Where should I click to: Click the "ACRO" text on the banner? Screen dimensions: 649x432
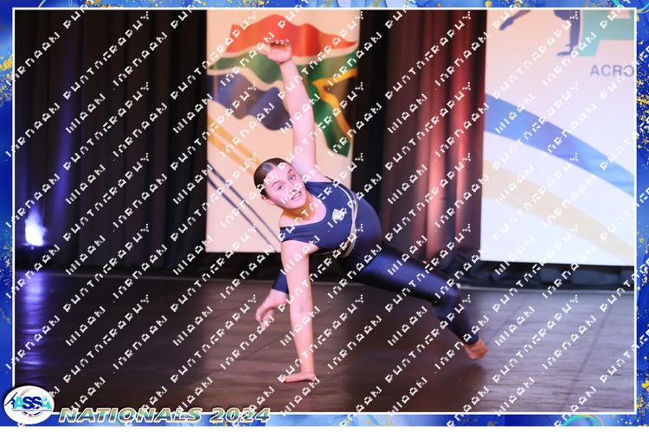611,71
